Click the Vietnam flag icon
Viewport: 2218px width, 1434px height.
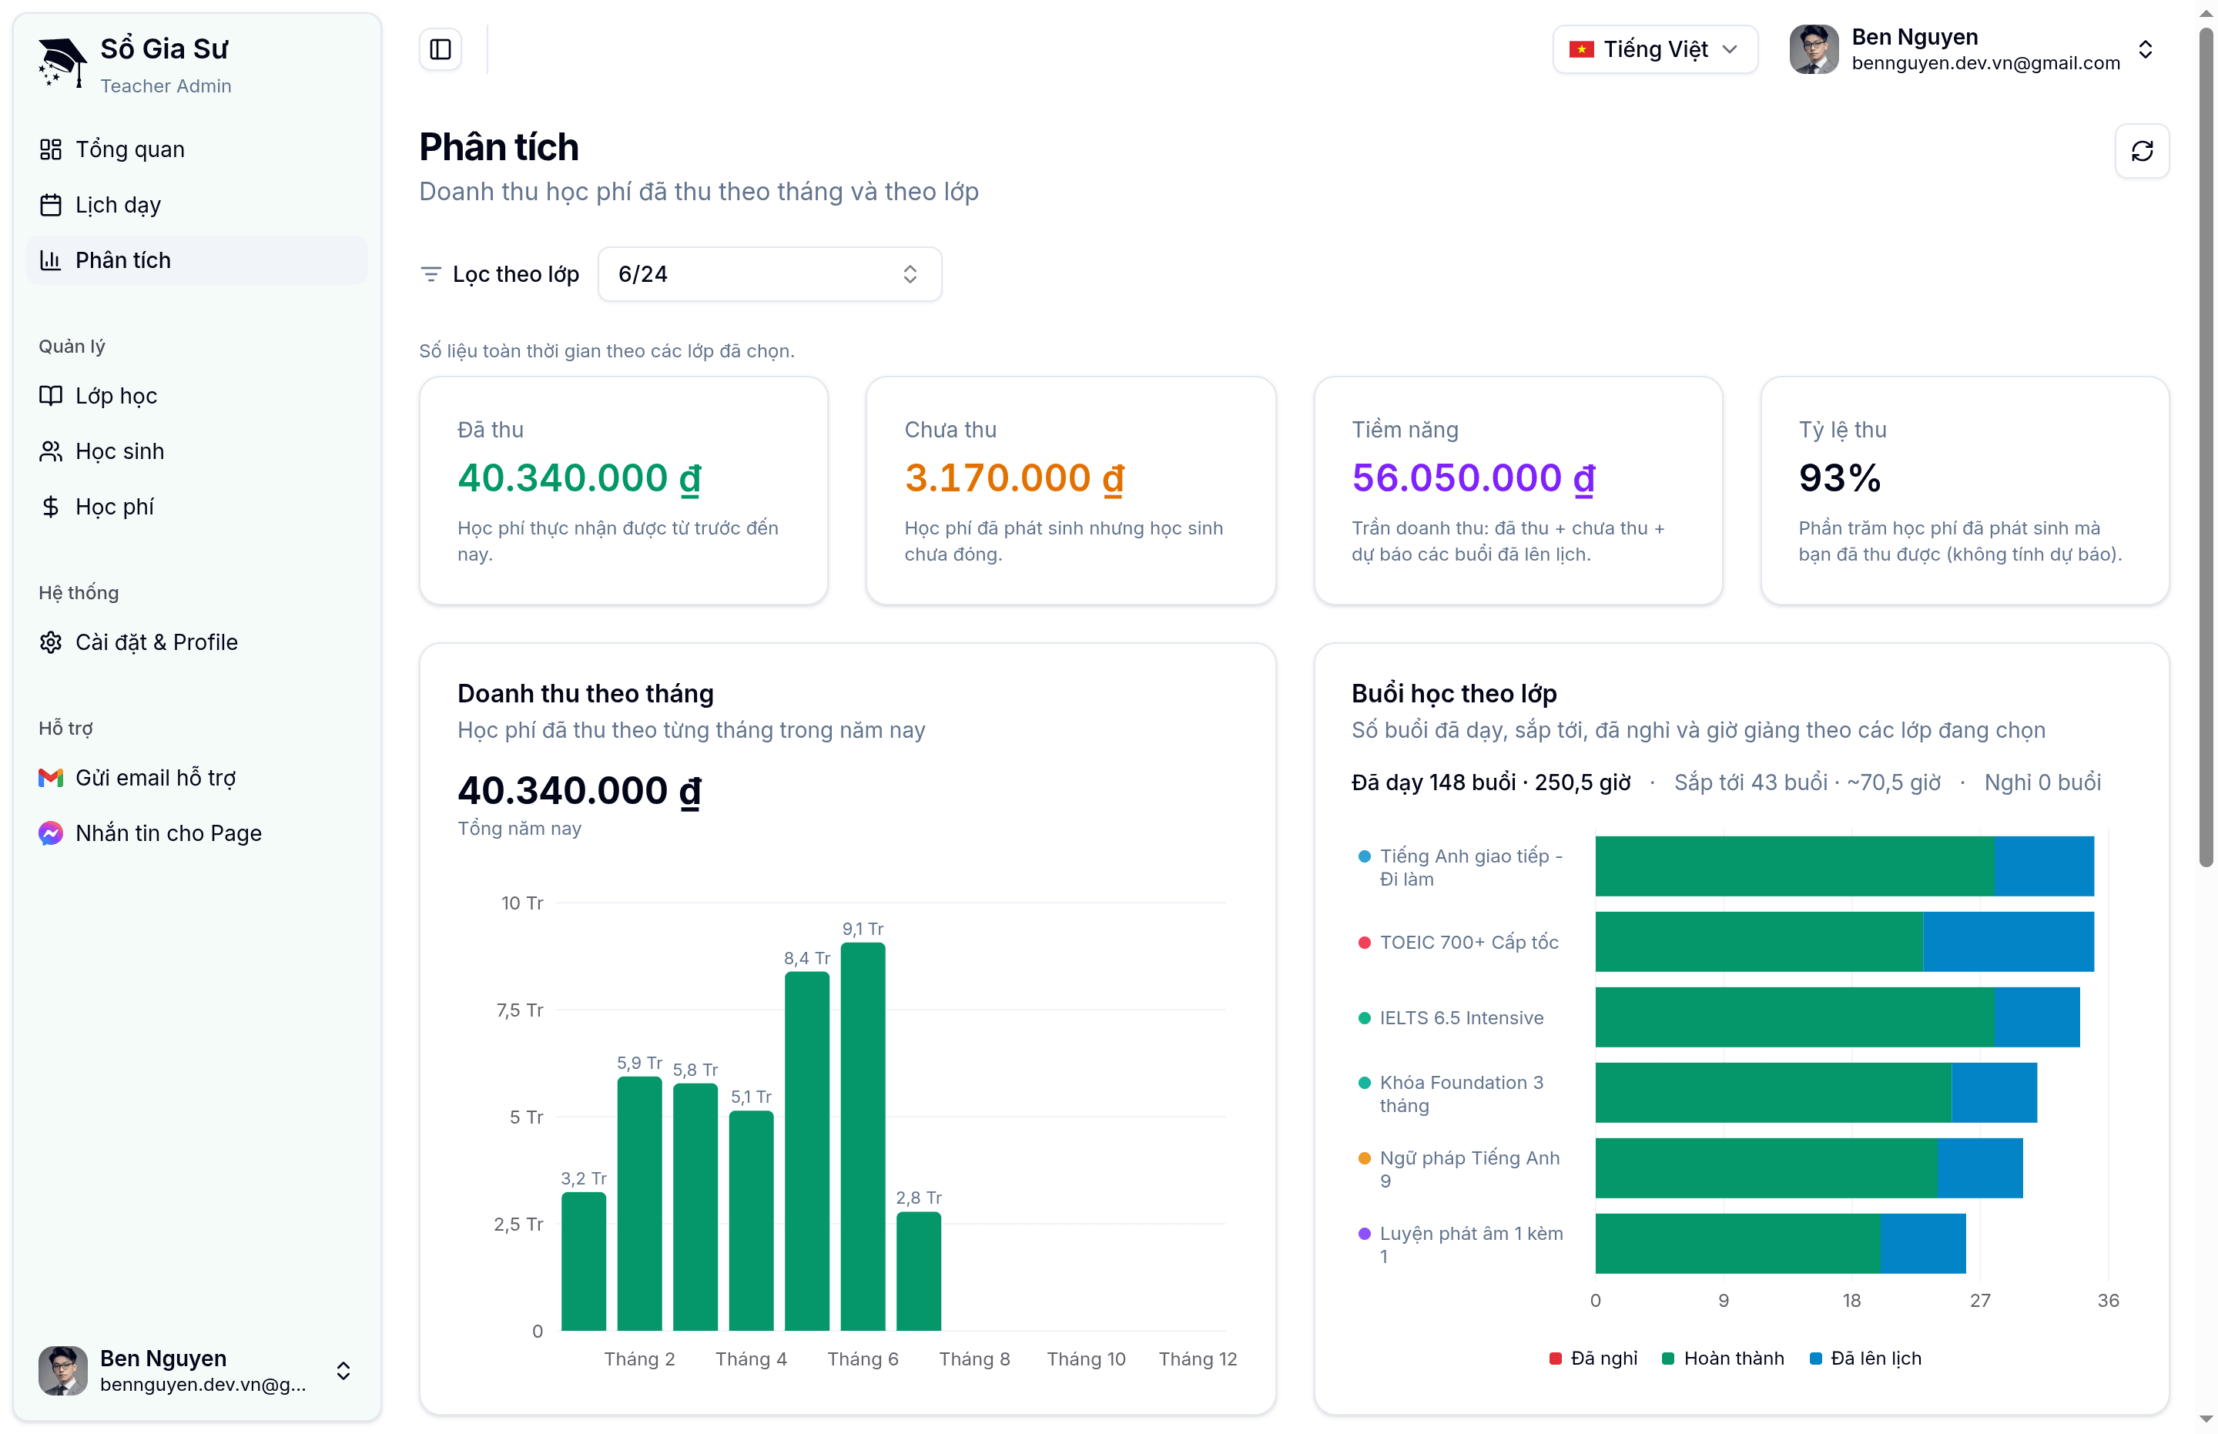1581,49
